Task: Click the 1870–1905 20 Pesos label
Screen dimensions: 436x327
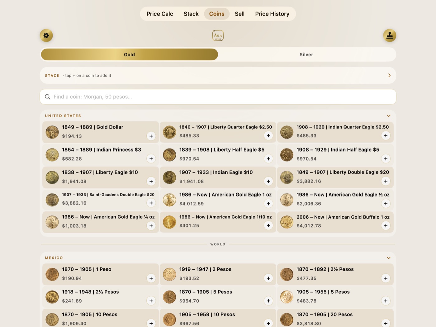Action: pyautogui.click(x=325, y=315)
